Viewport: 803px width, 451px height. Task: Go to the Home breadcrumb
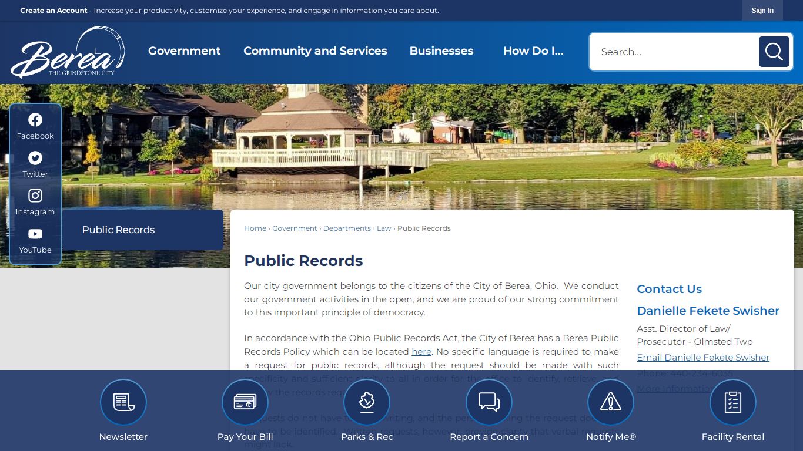coord(255,228)
